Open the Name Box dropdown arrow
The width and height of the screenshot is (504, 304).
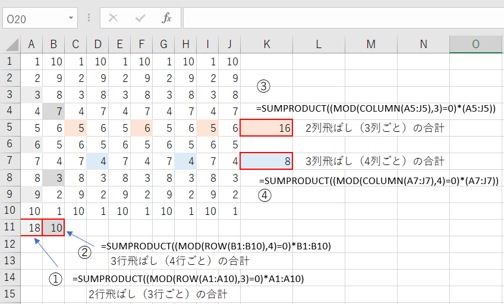71,18
